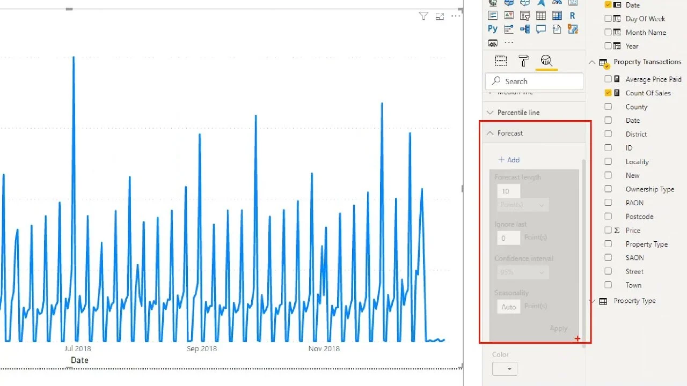The height and width of the screenshot is (386, 687).
Task: Insert a Table visual
Action: point(540,16)
